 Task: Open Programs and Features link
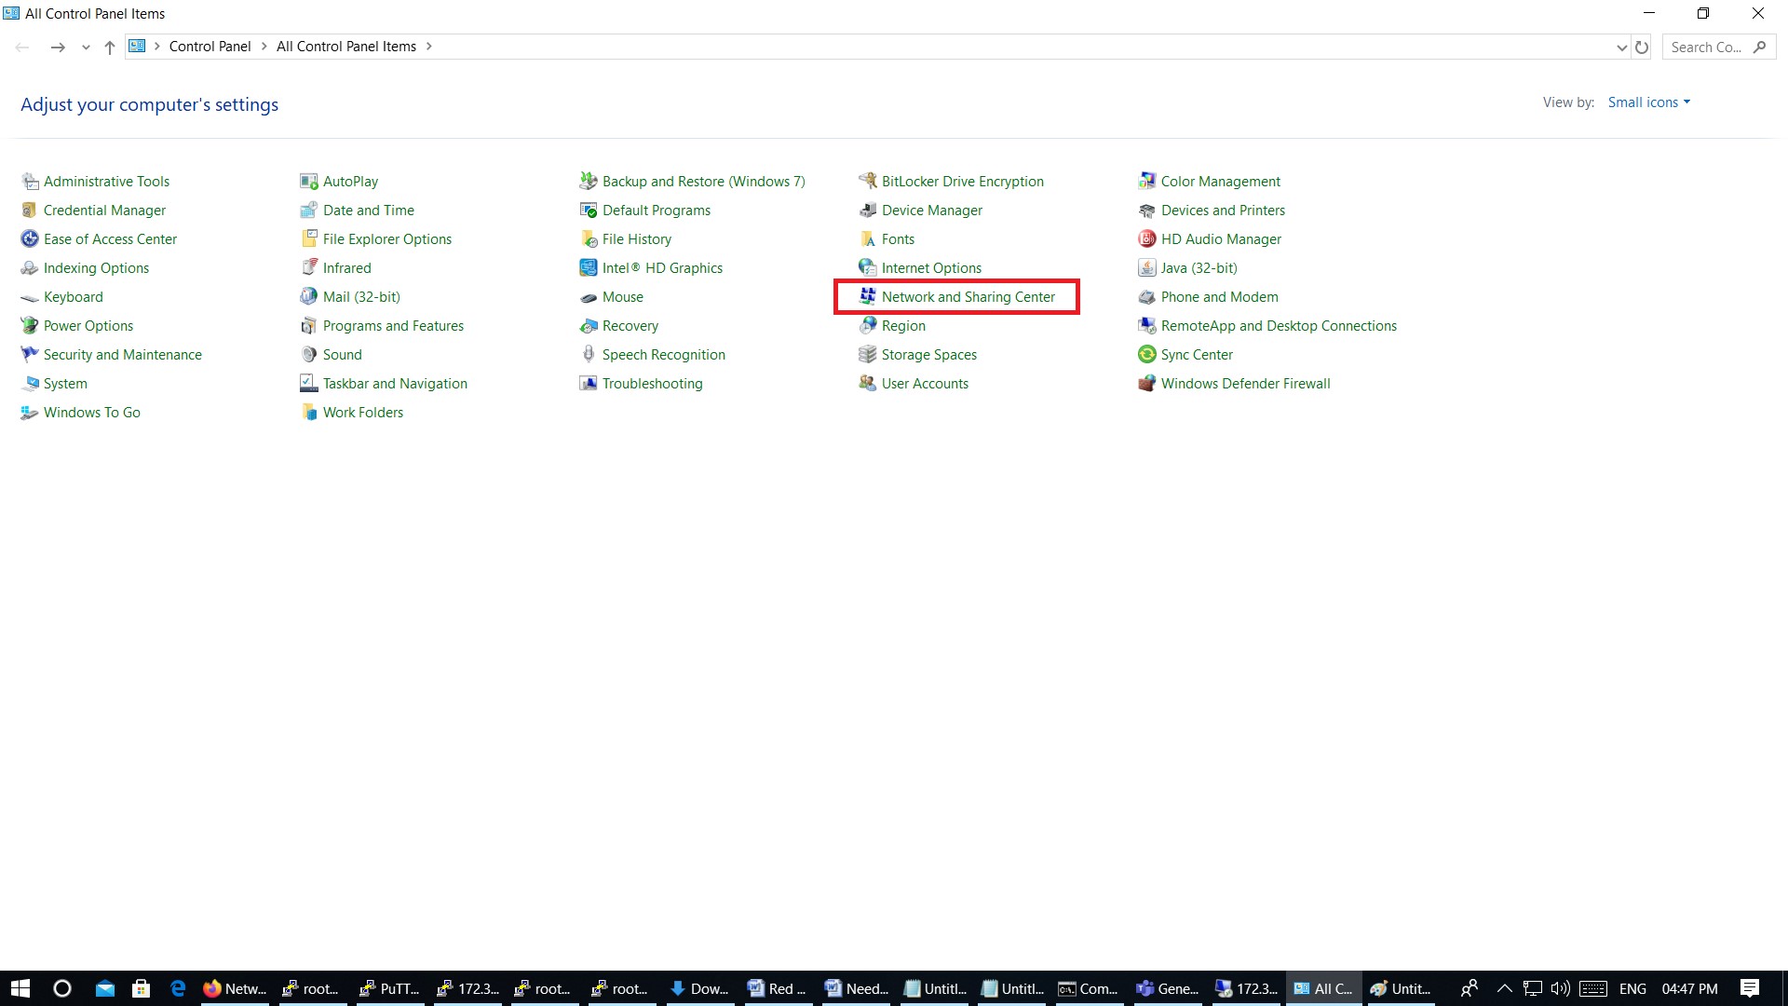coord(393,326)
